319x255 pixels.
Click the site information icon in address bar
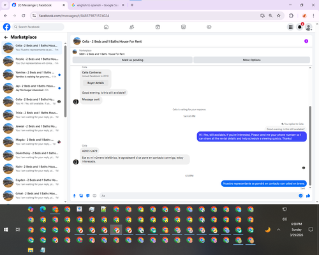point(34,16)
